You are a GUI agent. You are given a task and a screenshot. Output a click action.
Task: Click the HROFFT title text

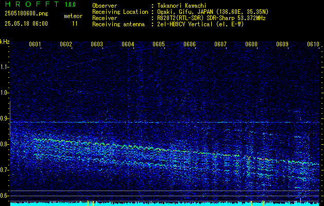coord(32,4)
